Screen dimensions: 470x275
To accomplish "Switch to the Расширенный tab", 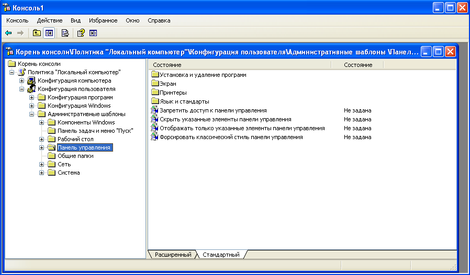I will coord(173,255).
